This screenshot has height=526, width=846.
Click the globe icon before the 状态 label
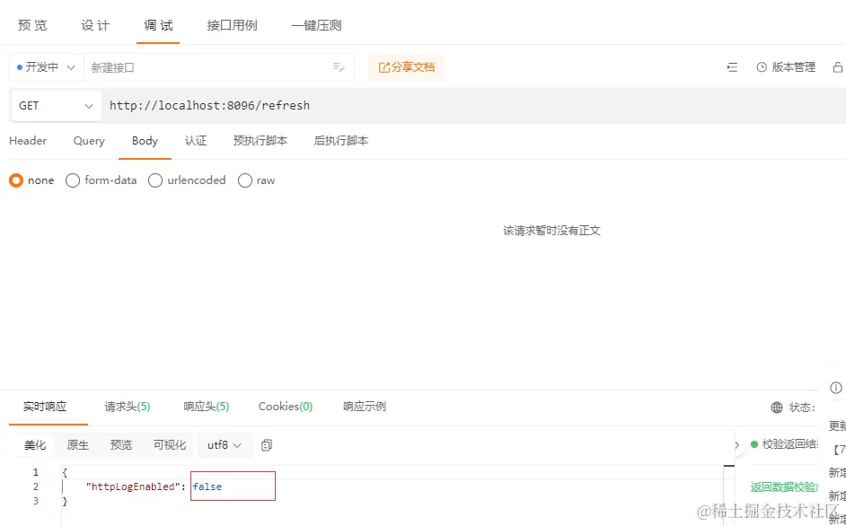[775, 406]
